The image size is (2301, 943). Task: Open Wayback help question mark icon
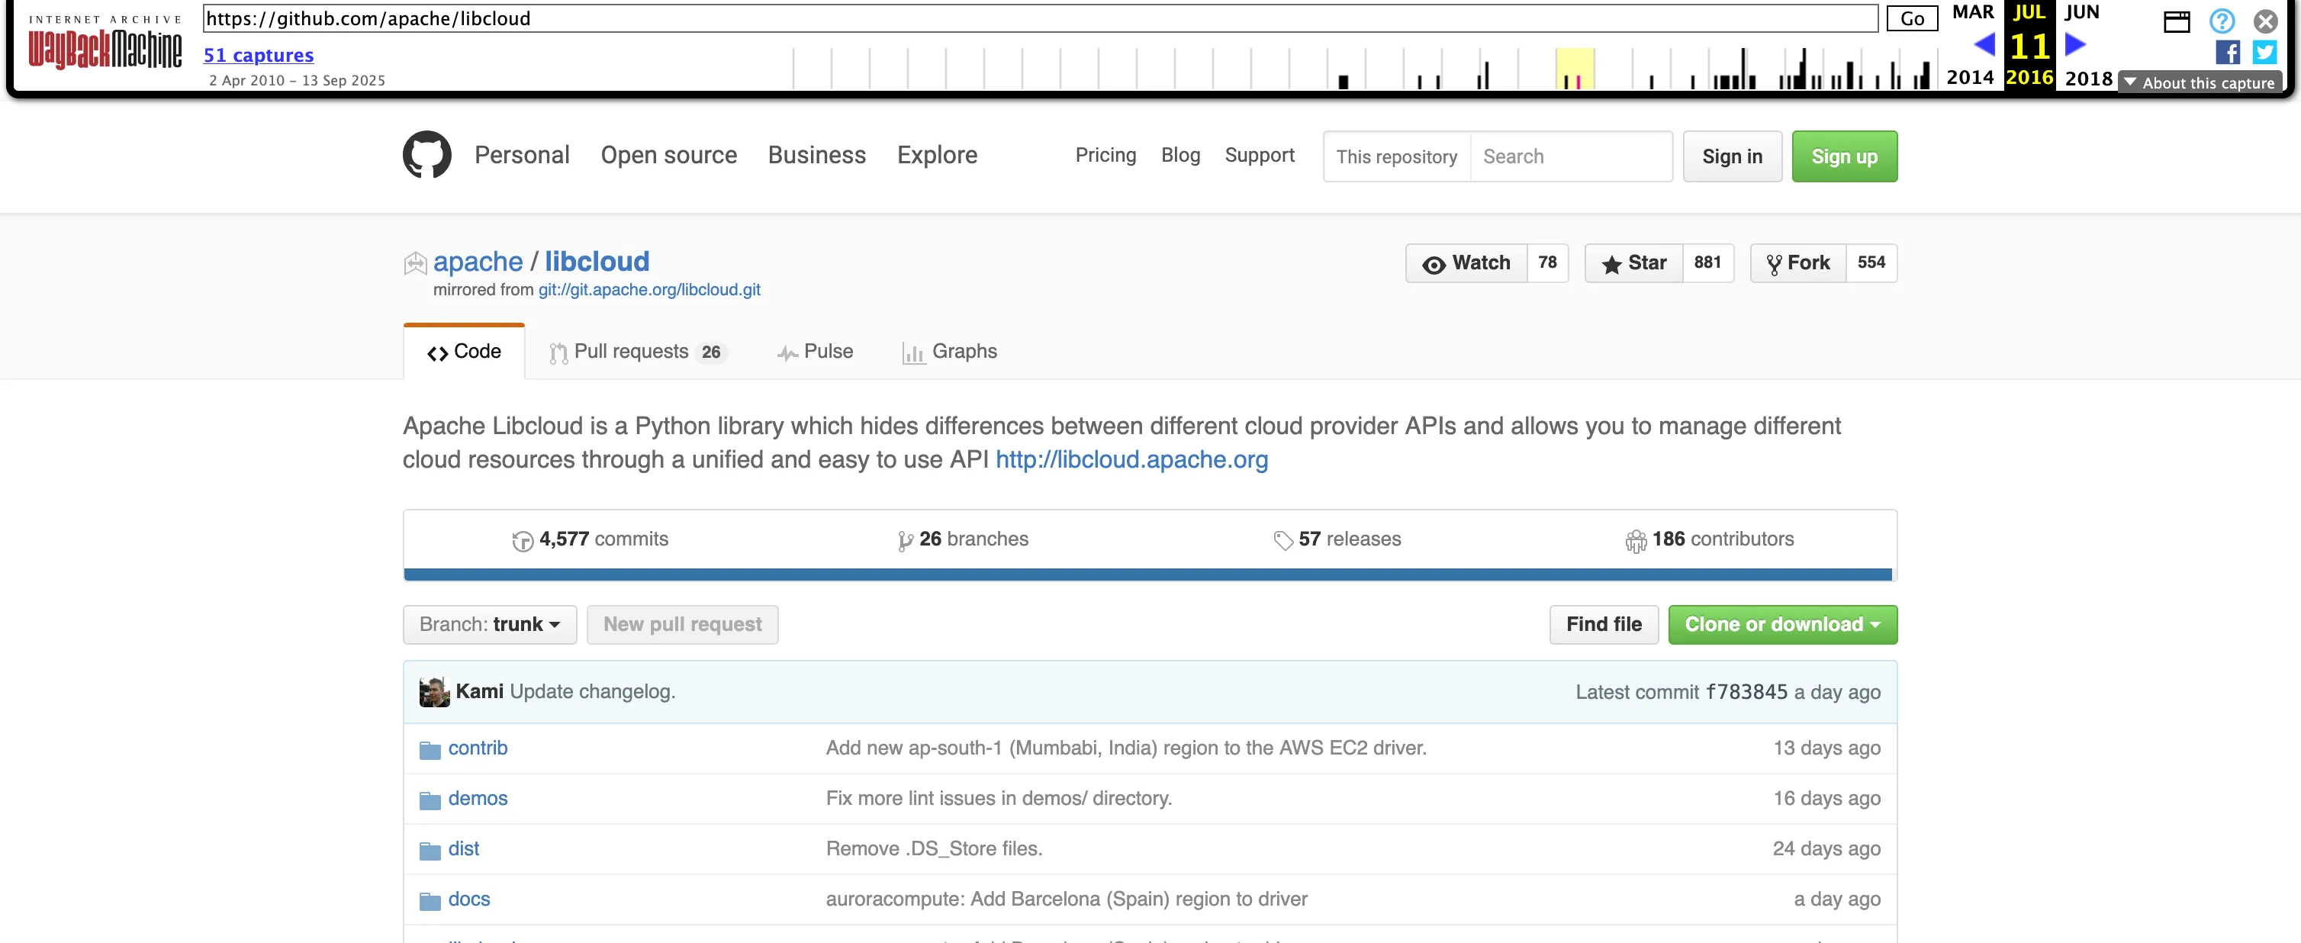pyautogui.click(x=2222, y=20)
